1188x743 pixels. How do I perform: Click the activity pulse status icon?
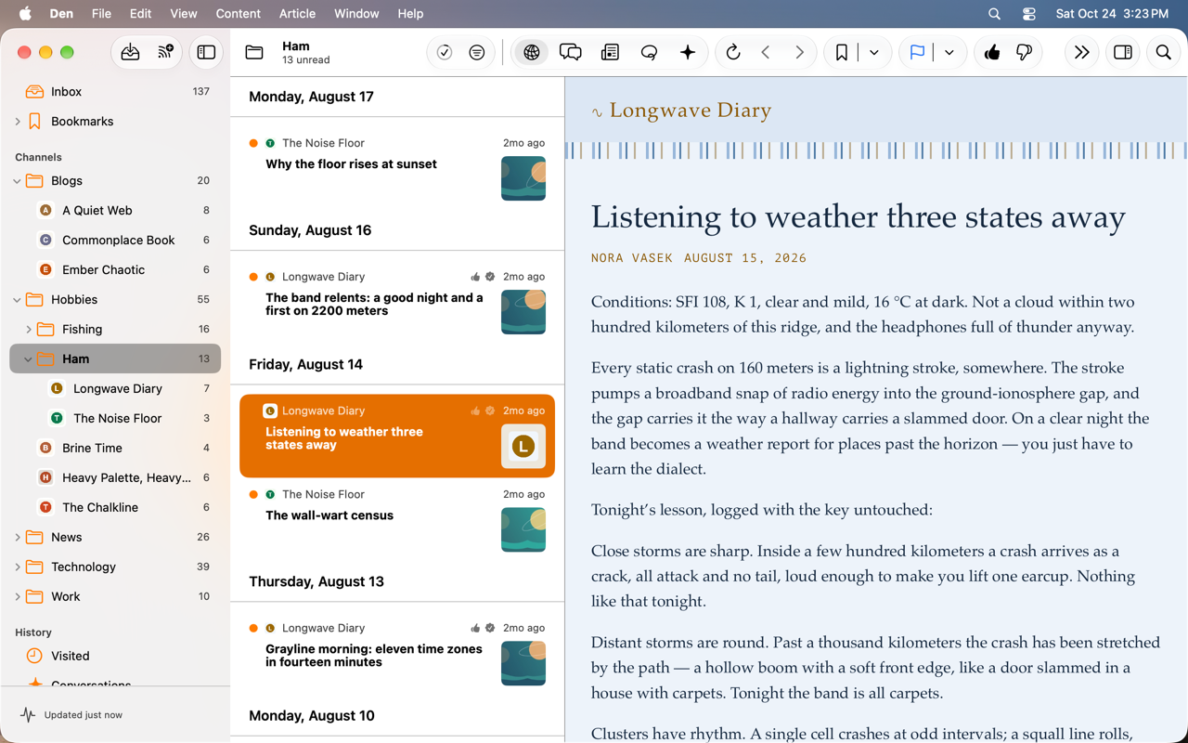coord(28,715)
